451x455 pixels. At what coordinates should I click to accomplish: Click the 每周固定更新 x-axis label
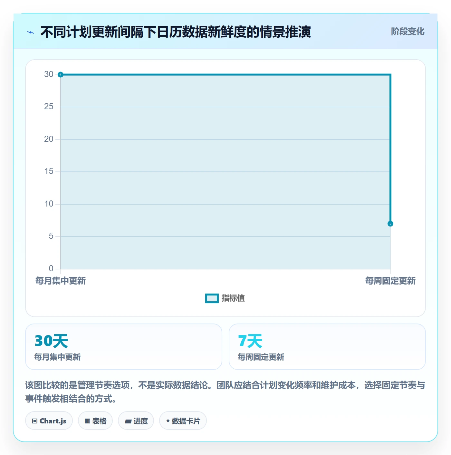(x=390, y=281)
